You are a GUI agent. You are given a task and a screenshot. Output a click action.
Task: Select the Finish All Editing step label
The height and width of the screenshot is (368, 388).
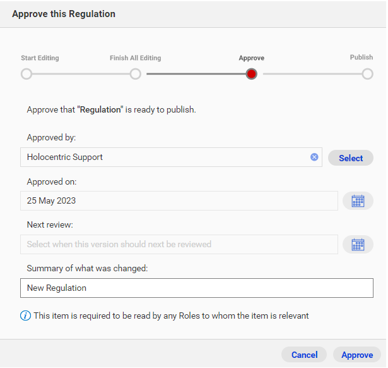coord(136,58)
